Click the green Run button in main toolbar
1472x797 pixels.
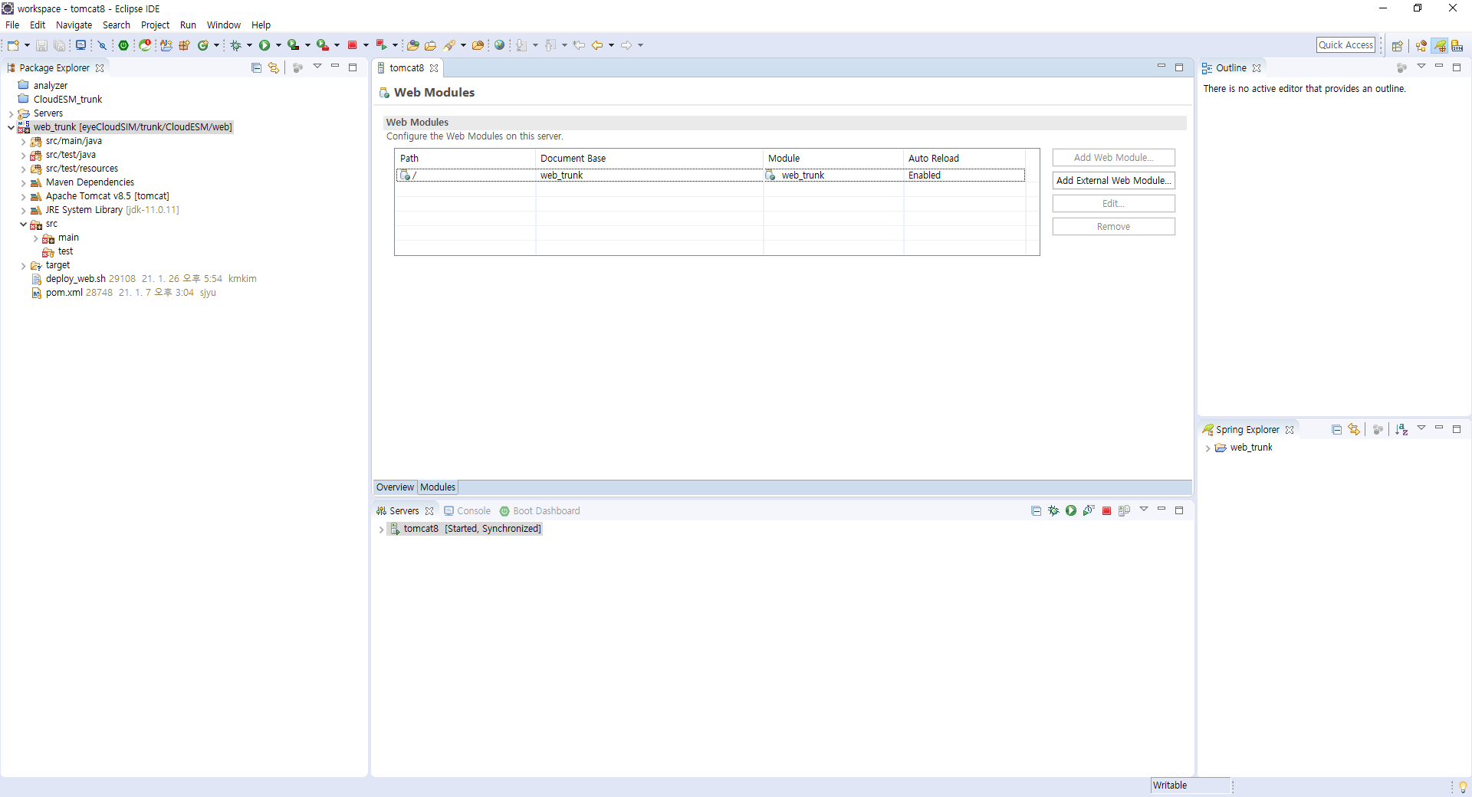click(x=264, y=45)
